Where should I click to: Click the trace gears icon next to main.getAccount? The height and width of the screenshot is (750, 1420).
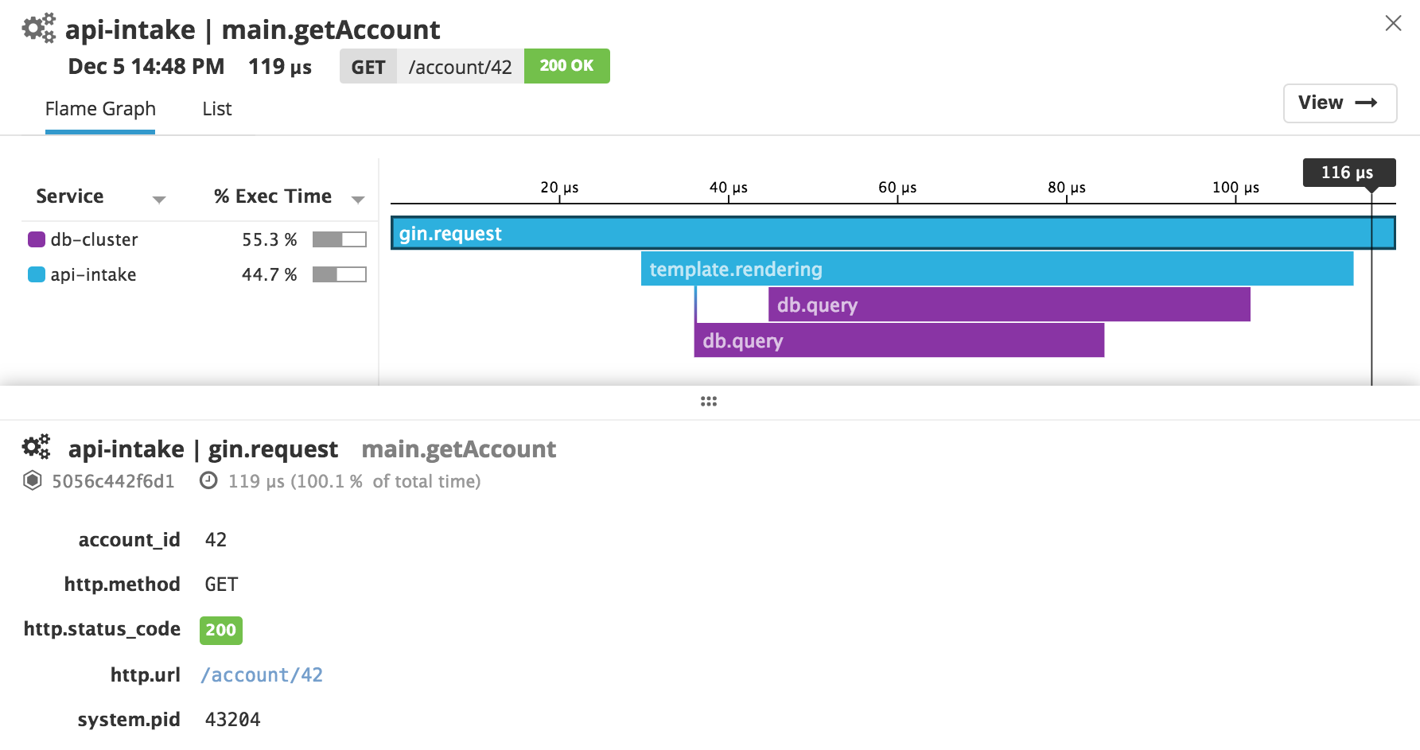[x=37, y=26]
